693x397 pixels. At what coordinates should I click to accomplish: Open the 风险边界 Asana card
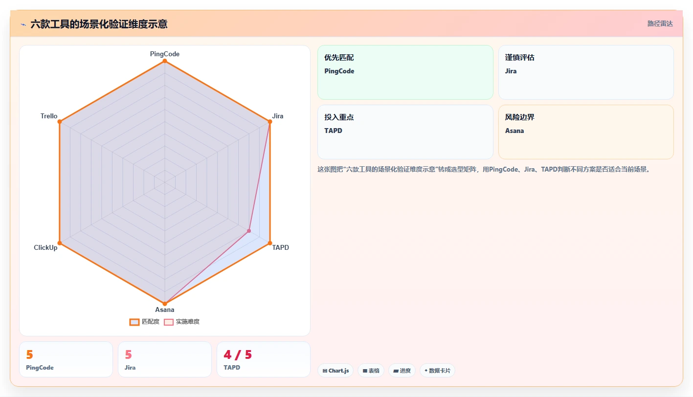[x=586, y=132]
